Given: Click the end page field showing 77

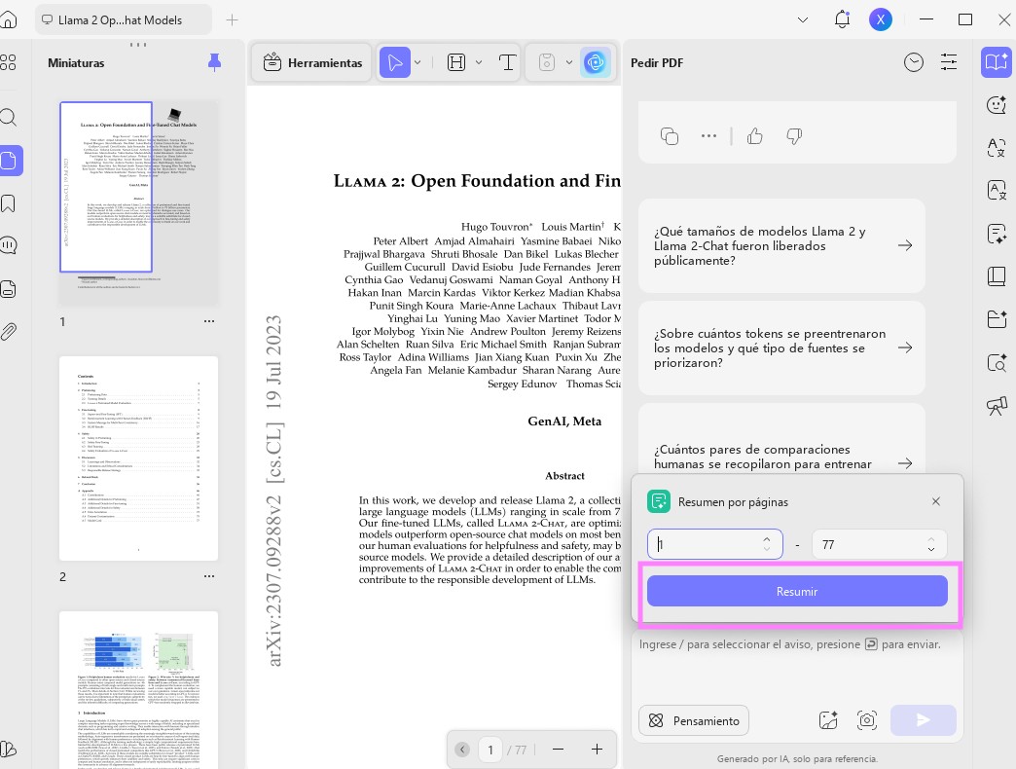Looking at the screenshot, I should [x=880, y=544].
